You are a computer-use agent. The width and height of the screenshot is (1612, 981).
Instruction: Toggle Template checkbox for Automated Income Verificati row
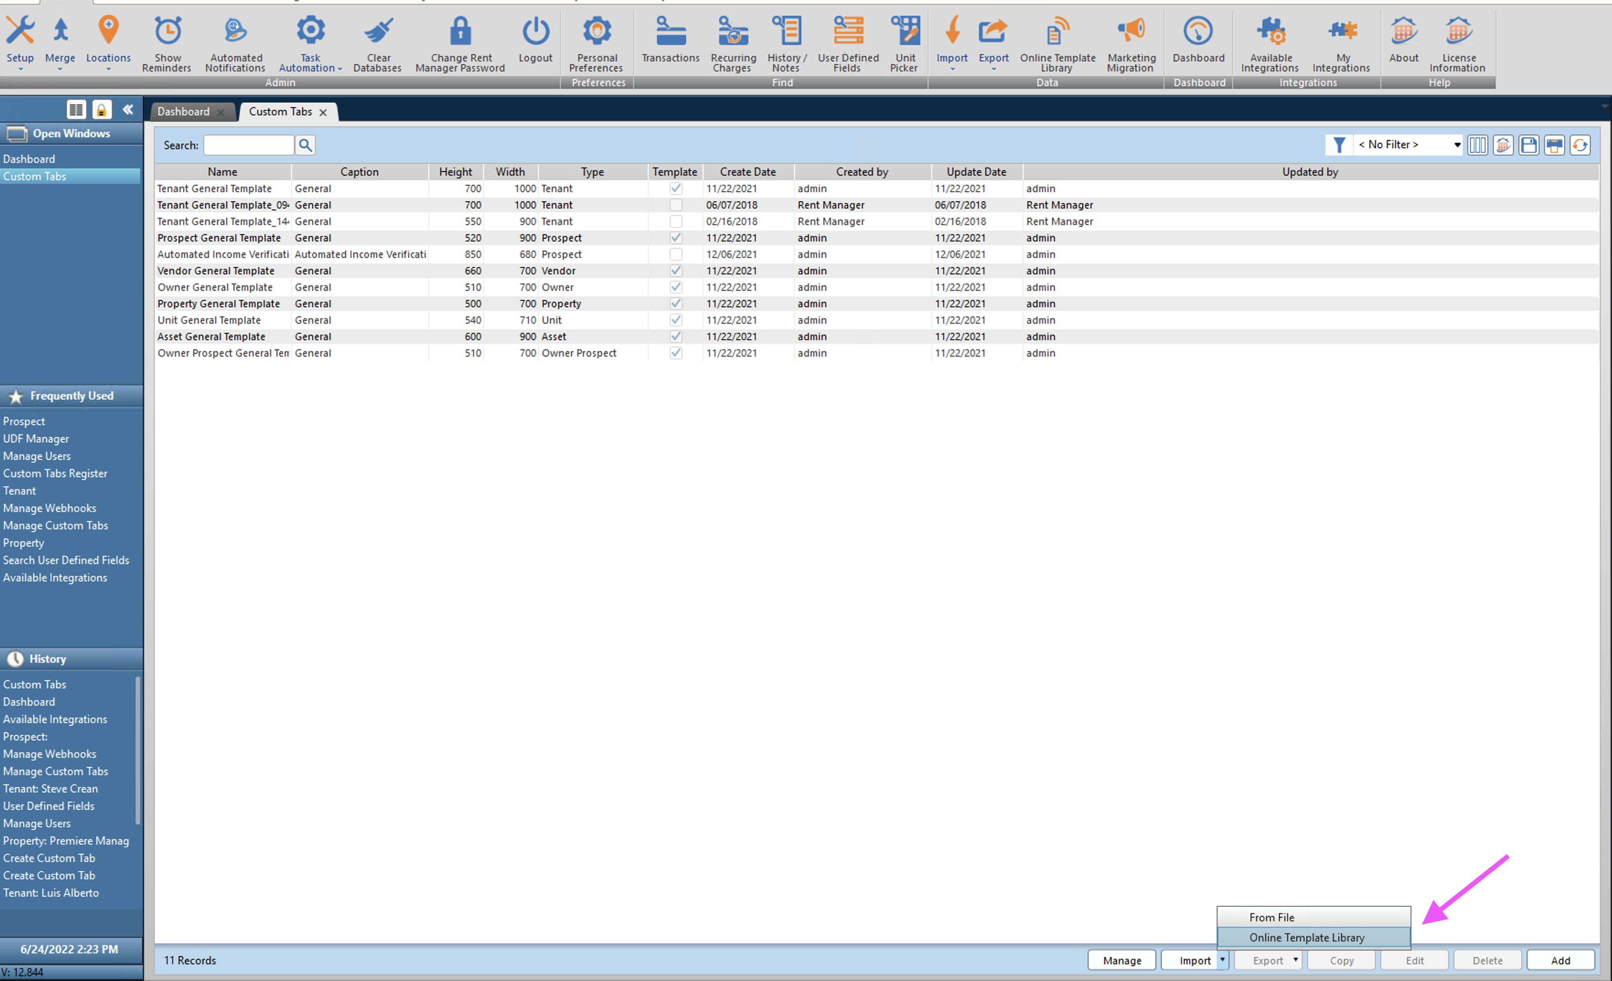[x=676, y=254]
